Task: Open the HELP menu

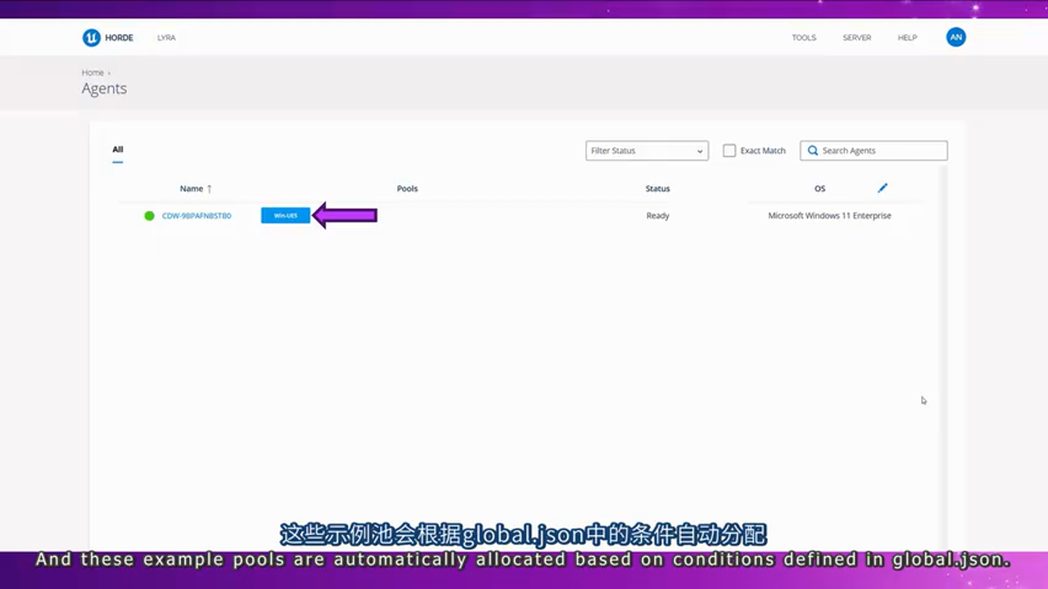Action: 907,38
